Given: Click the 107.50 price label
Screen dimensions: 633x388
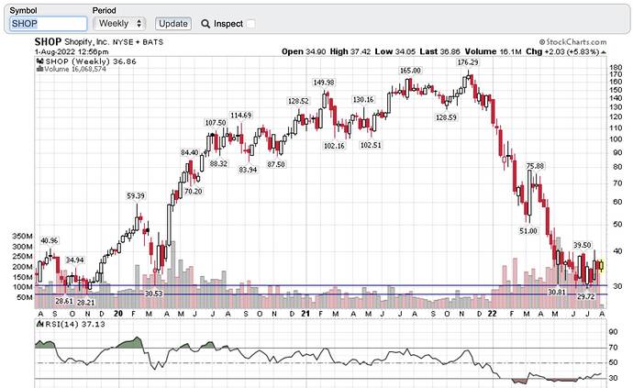Looking at the screenshot, I should click(x=216, y=123).
